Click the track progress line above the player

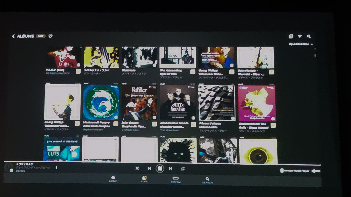(x=162, y=163)
